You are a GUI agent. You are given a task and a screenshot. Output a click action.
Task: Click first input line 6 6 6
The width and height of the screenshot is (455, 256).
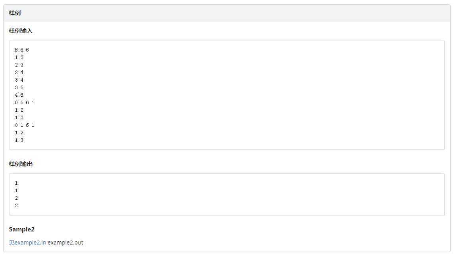[22, 50]
